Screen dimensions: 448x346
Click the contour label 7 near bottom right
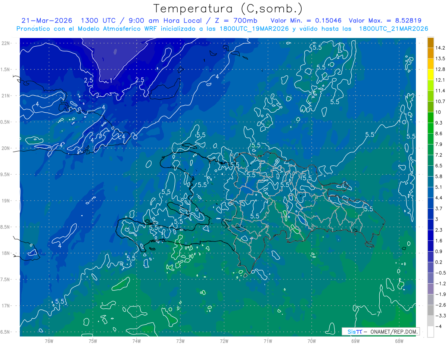(x=379, y=313)
